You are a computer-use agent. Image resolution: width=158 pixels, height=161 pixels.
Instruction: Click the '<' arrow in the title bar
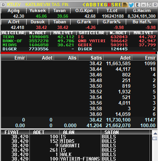[x=84, y=5]
